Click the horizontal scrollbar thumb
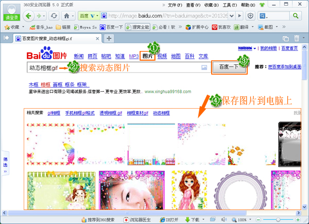Screen dimensions: 309x224 click(x=127, y=213)
